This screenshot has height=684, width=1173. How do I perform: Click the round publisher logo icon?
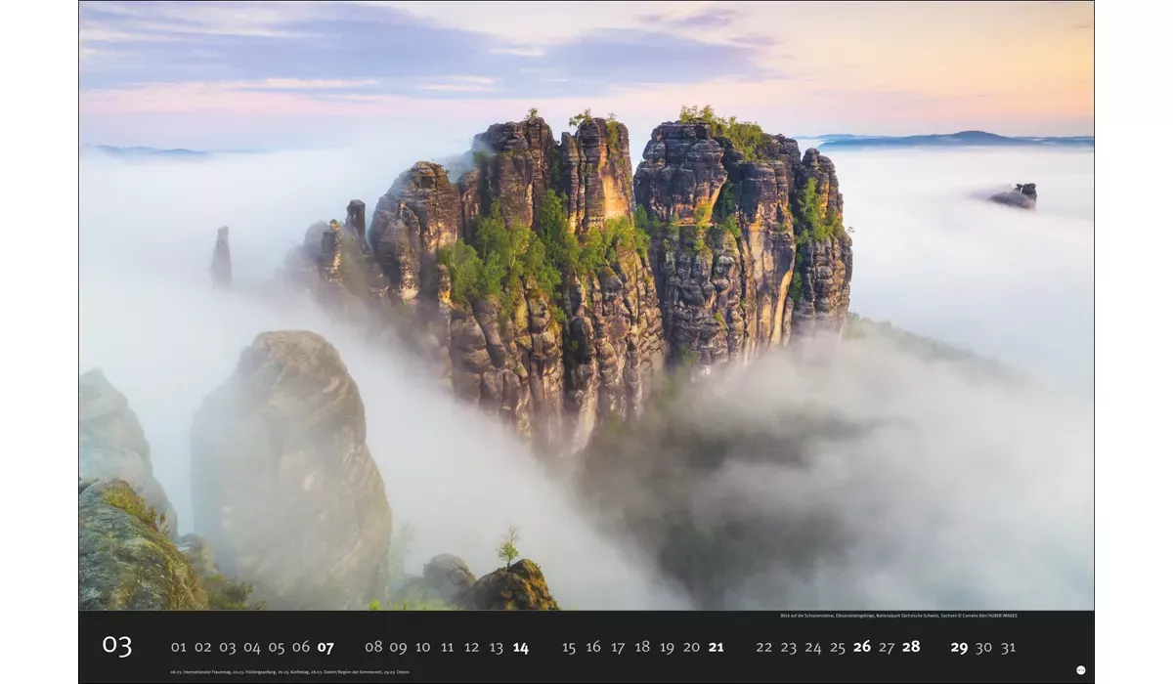pyautogui.click(x=1080, y=670)
